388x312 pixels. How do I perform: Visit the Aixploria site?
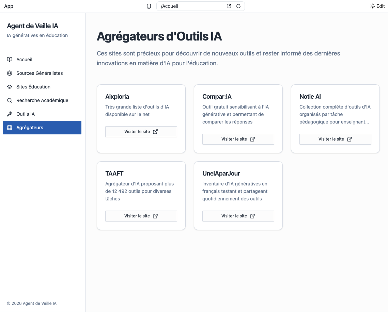click(141, 132)
